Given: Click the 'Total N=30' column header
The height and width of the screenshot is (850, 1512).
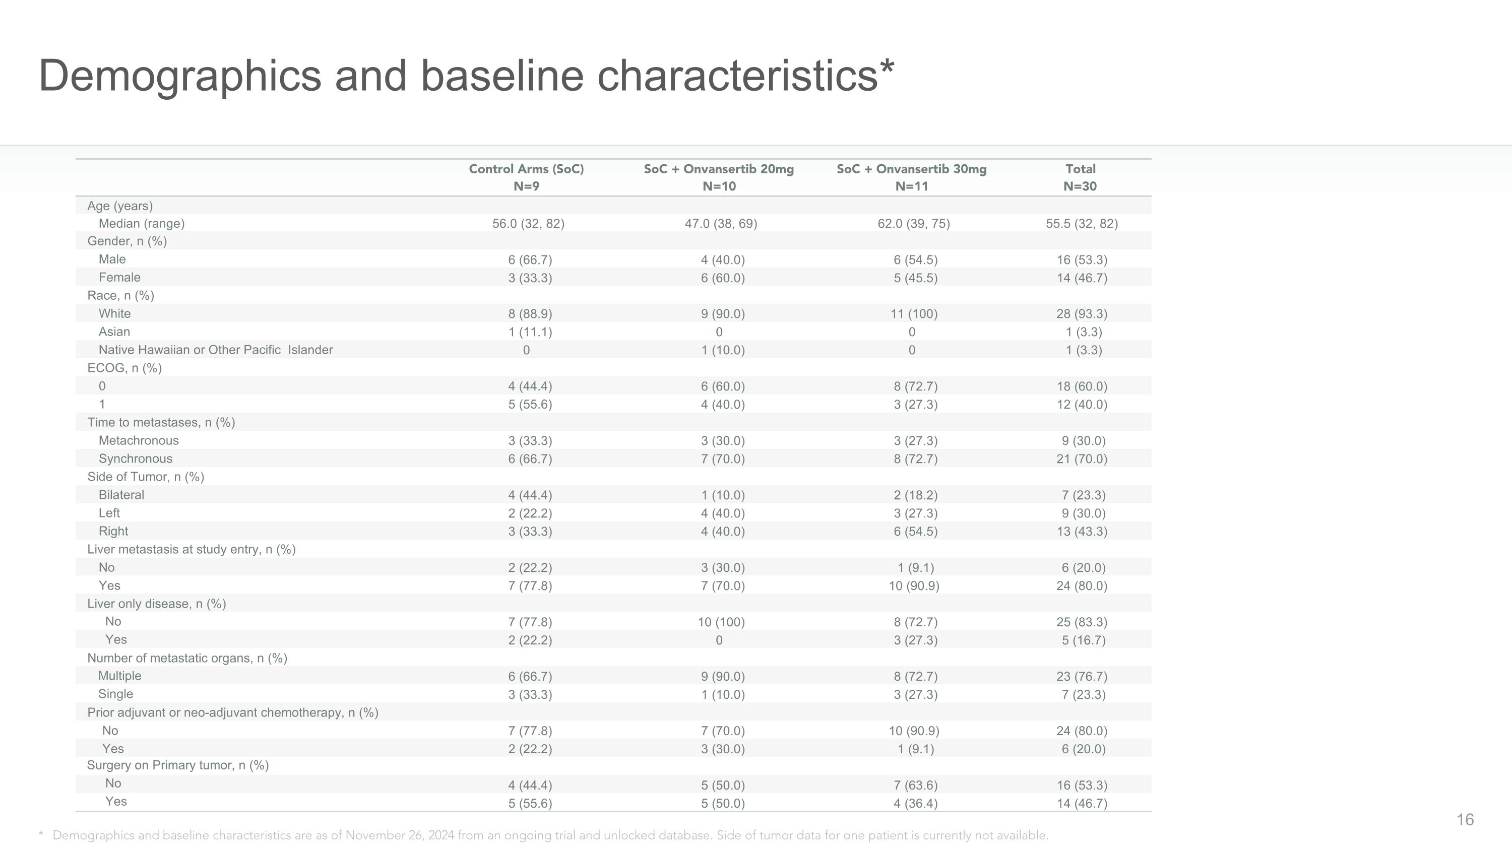Looking at the screenshot, I should (1080, 177).
